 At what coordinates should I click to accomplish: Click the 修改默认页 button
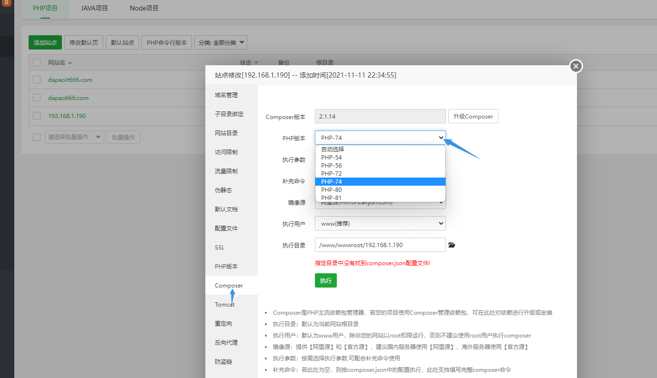[84, 42]
